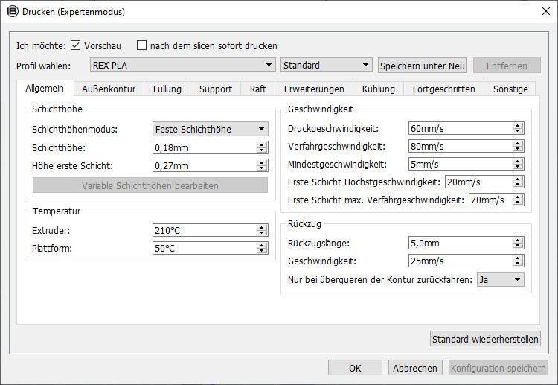Enable nach dem slicen sofort drucken
558x385 pixels.
(x=141, y=45)
